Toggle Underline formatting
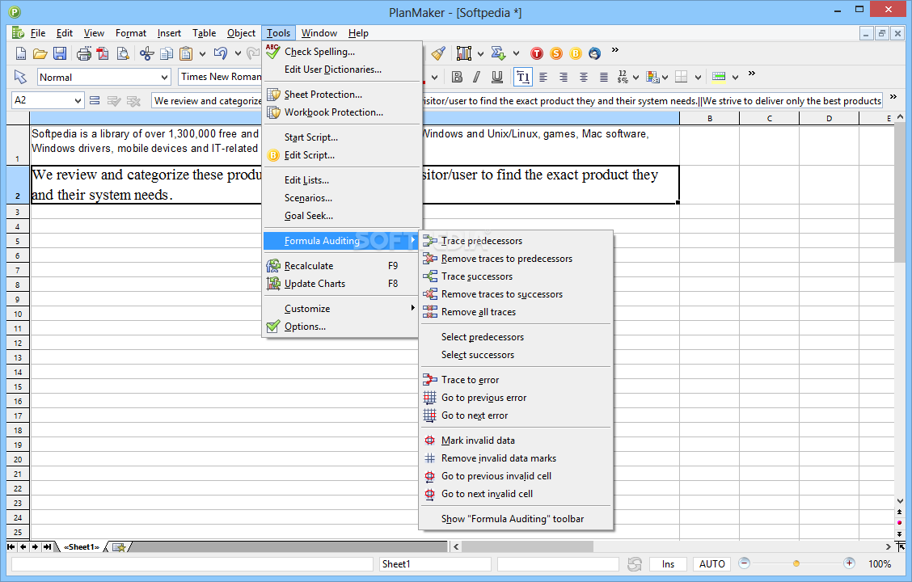 (x=496, y=78)
